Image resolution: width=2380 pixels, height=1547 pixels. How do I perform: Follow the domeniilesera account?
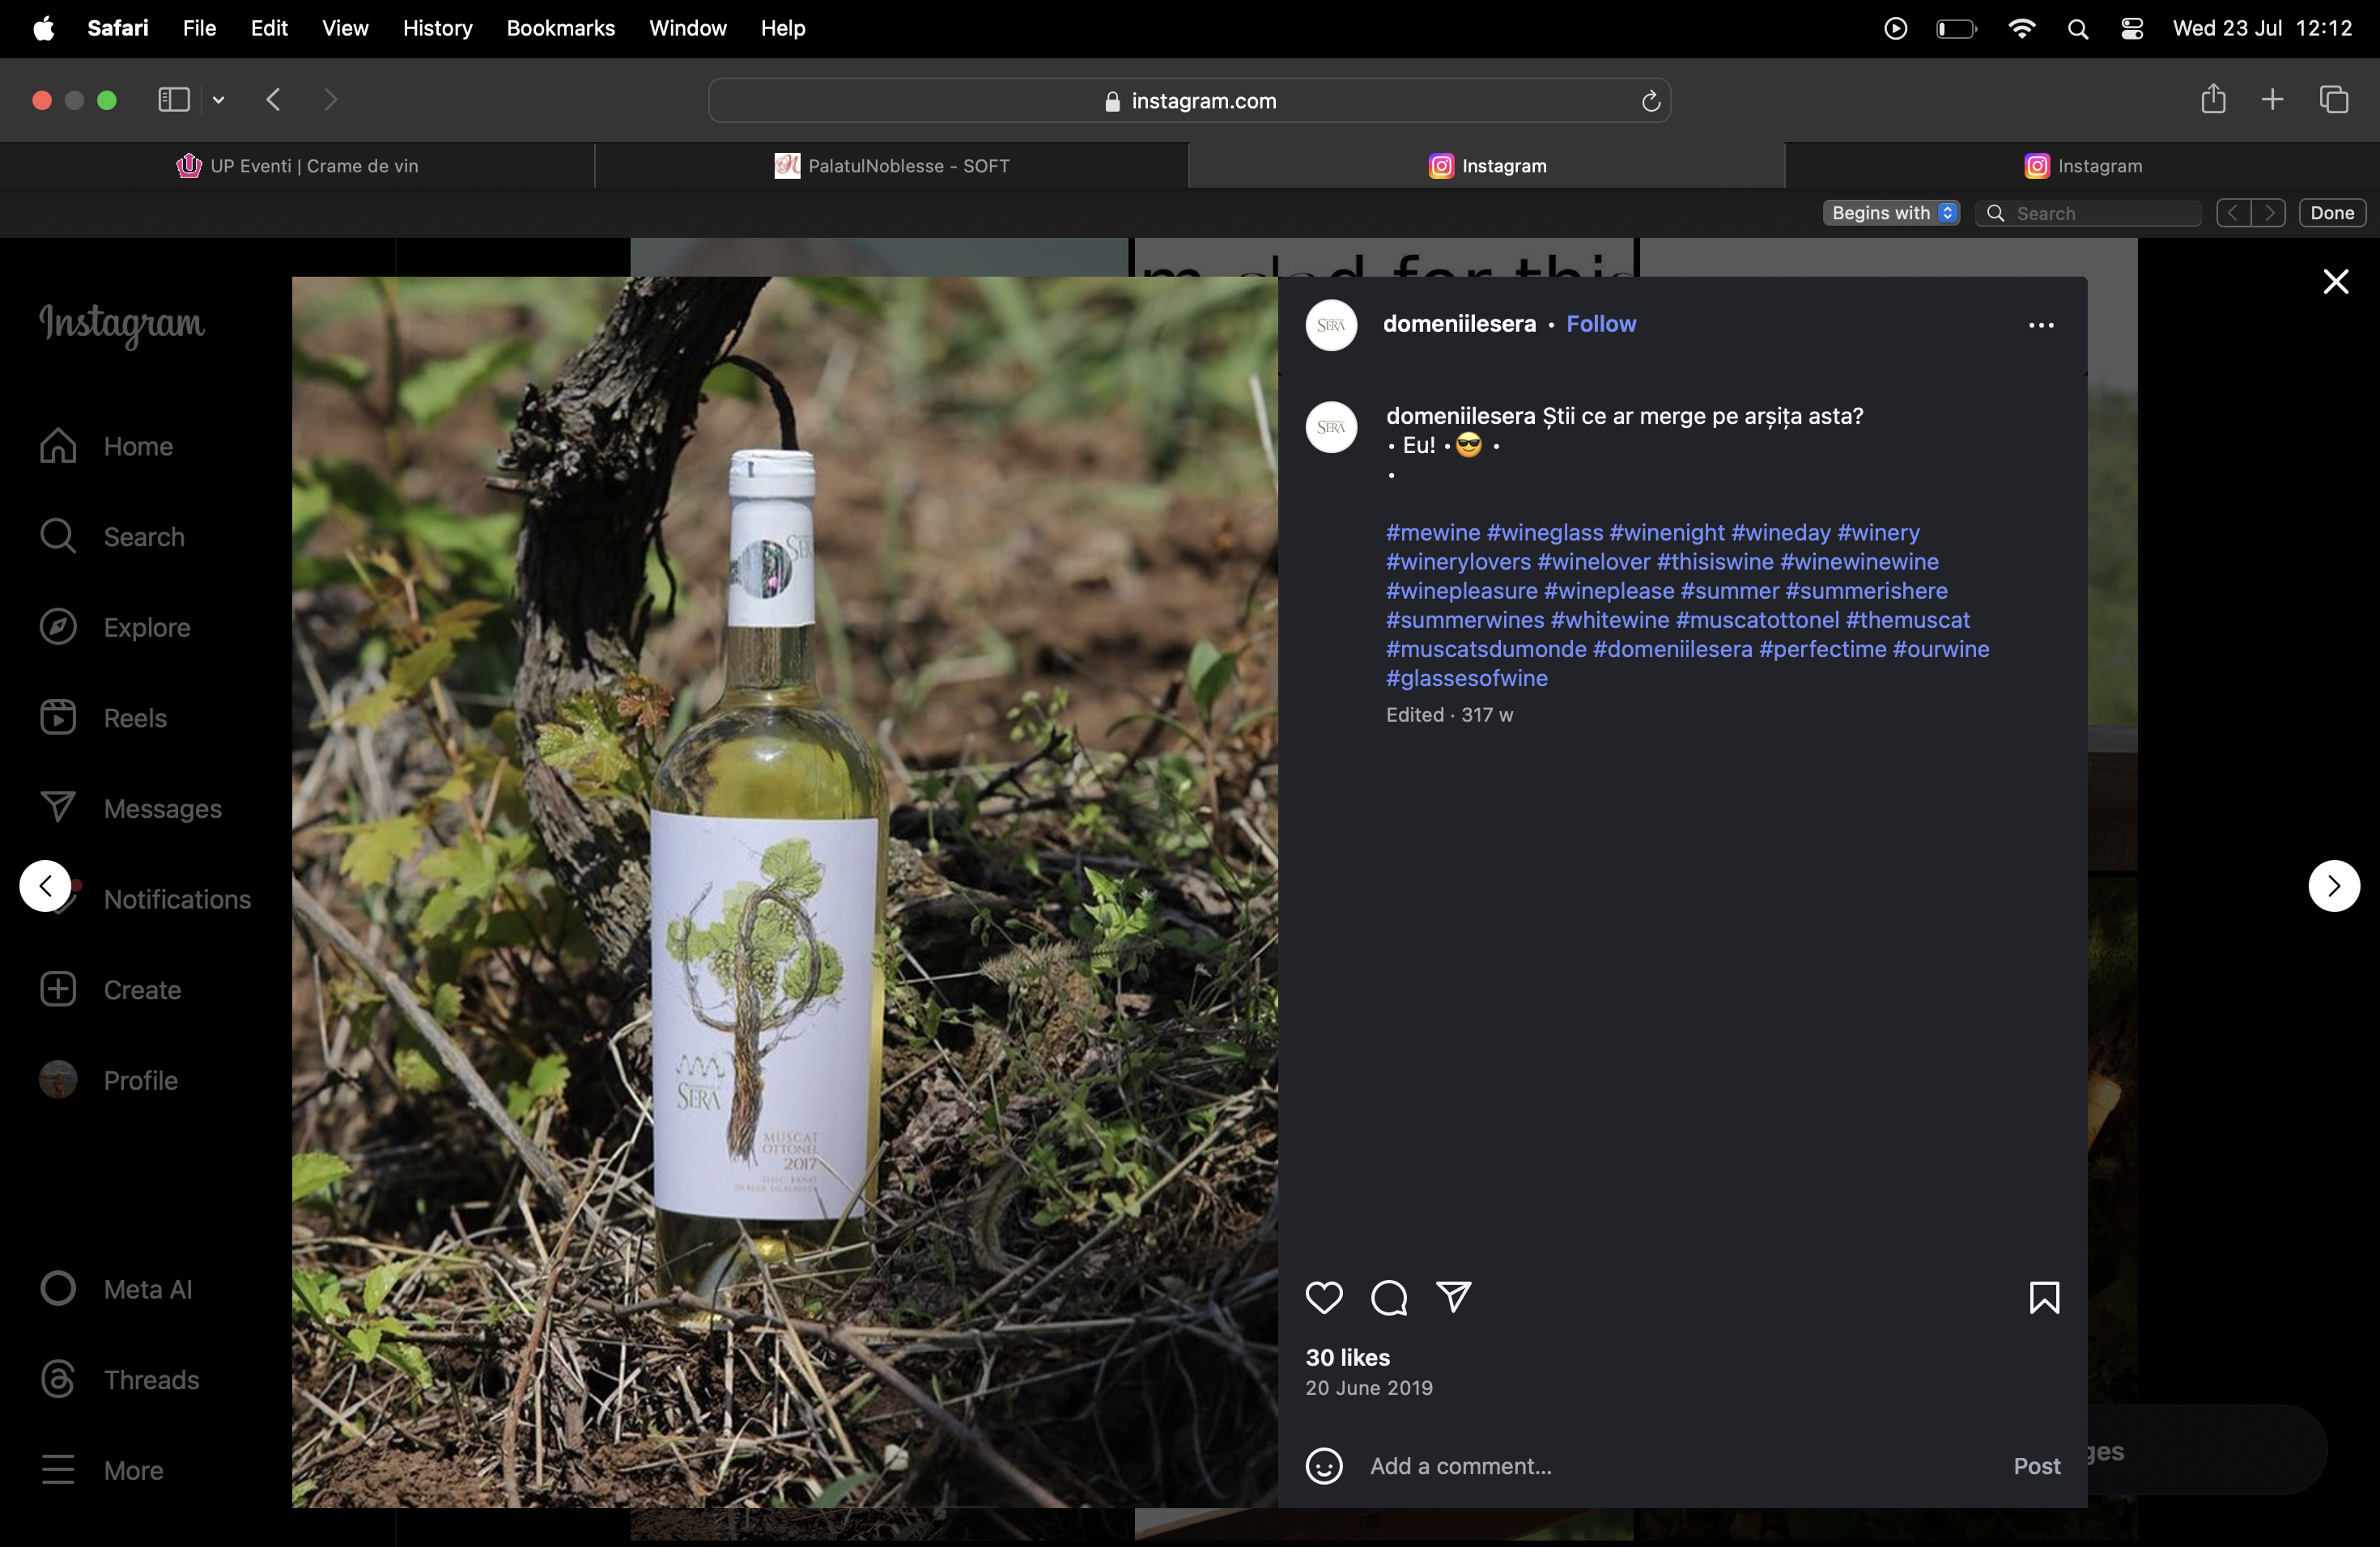(x=1600, y=324)
